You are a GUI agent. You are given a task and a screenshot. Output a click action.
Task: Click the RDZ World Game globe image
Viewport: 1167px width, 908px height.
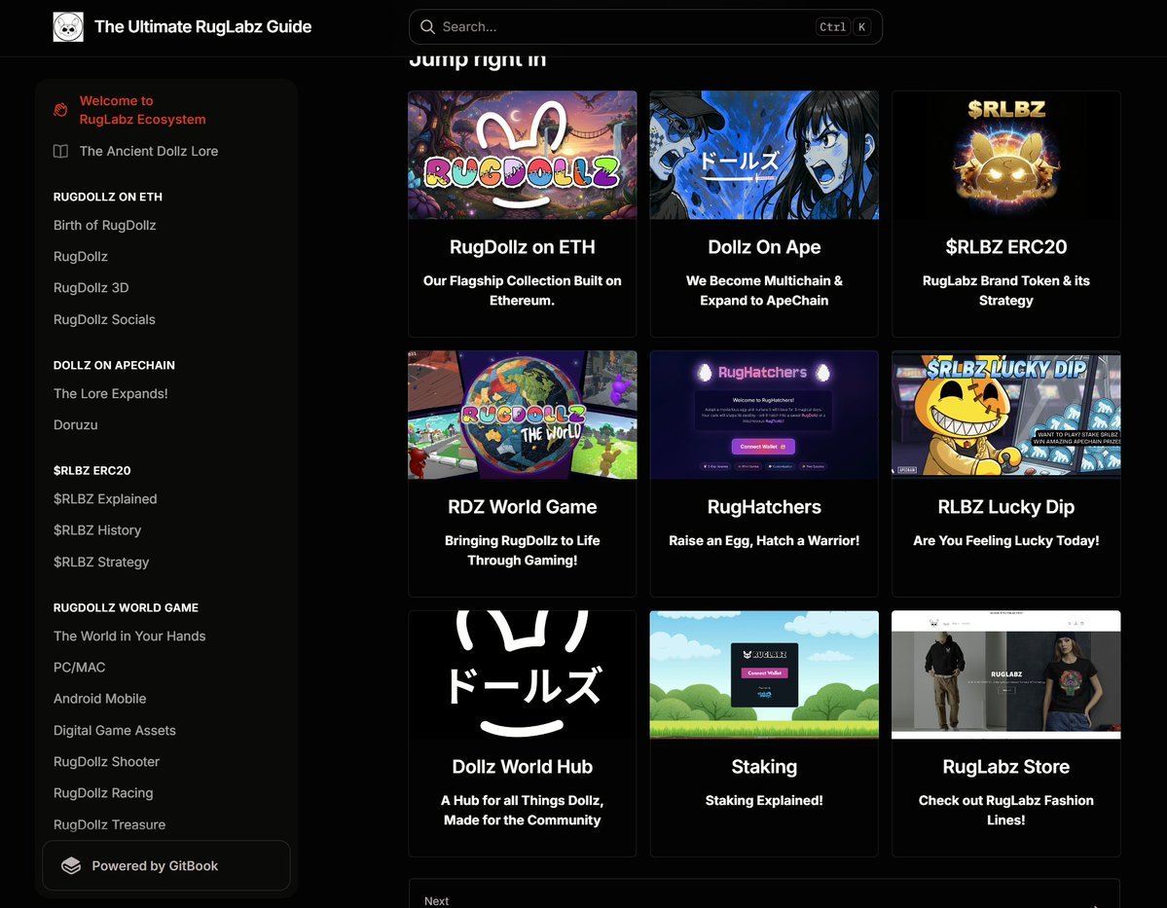coord(523,415)
